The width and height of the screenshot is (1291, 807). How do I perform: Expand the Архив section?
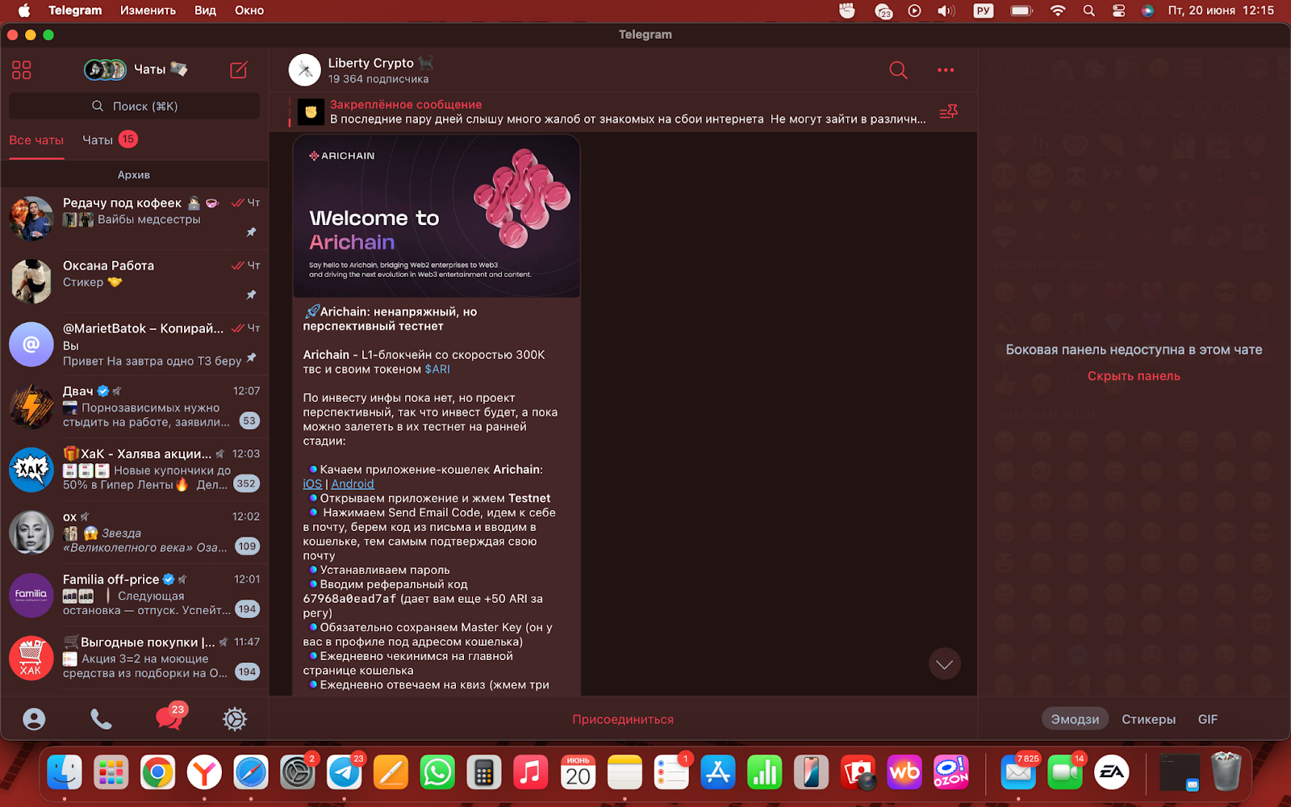(134, 174)
